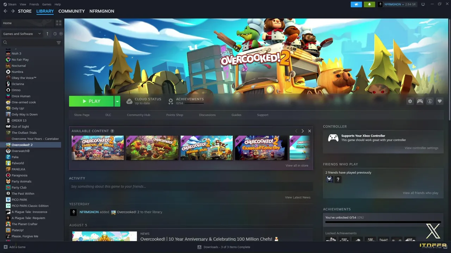
Task: Click the Only Up! game icon
Action: pos(8,108)
